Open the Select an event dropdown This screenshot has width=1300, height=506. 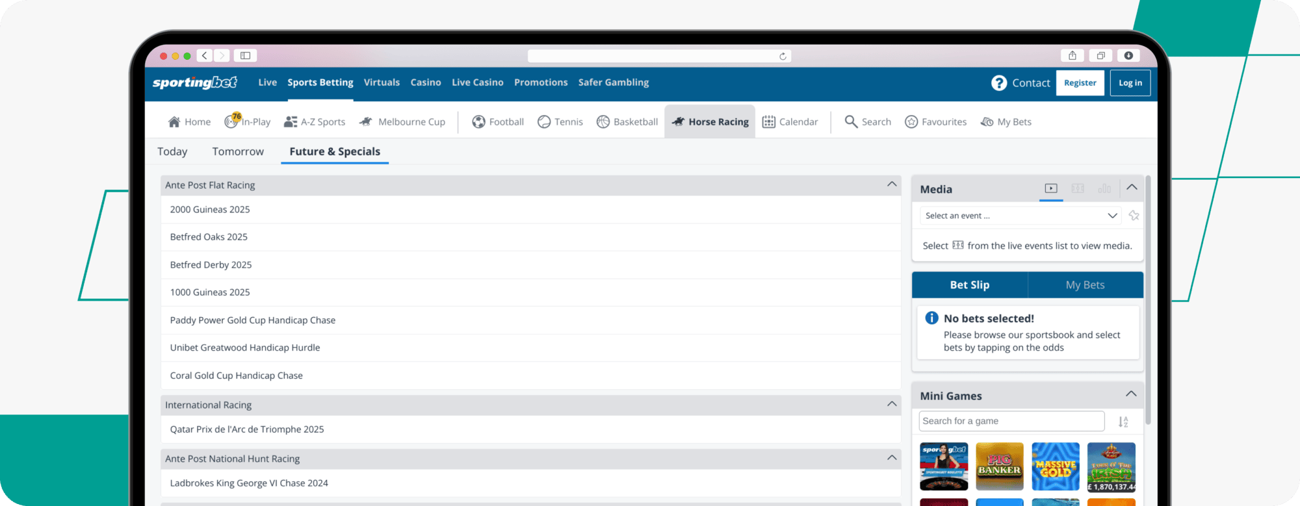coord(1021,216)
